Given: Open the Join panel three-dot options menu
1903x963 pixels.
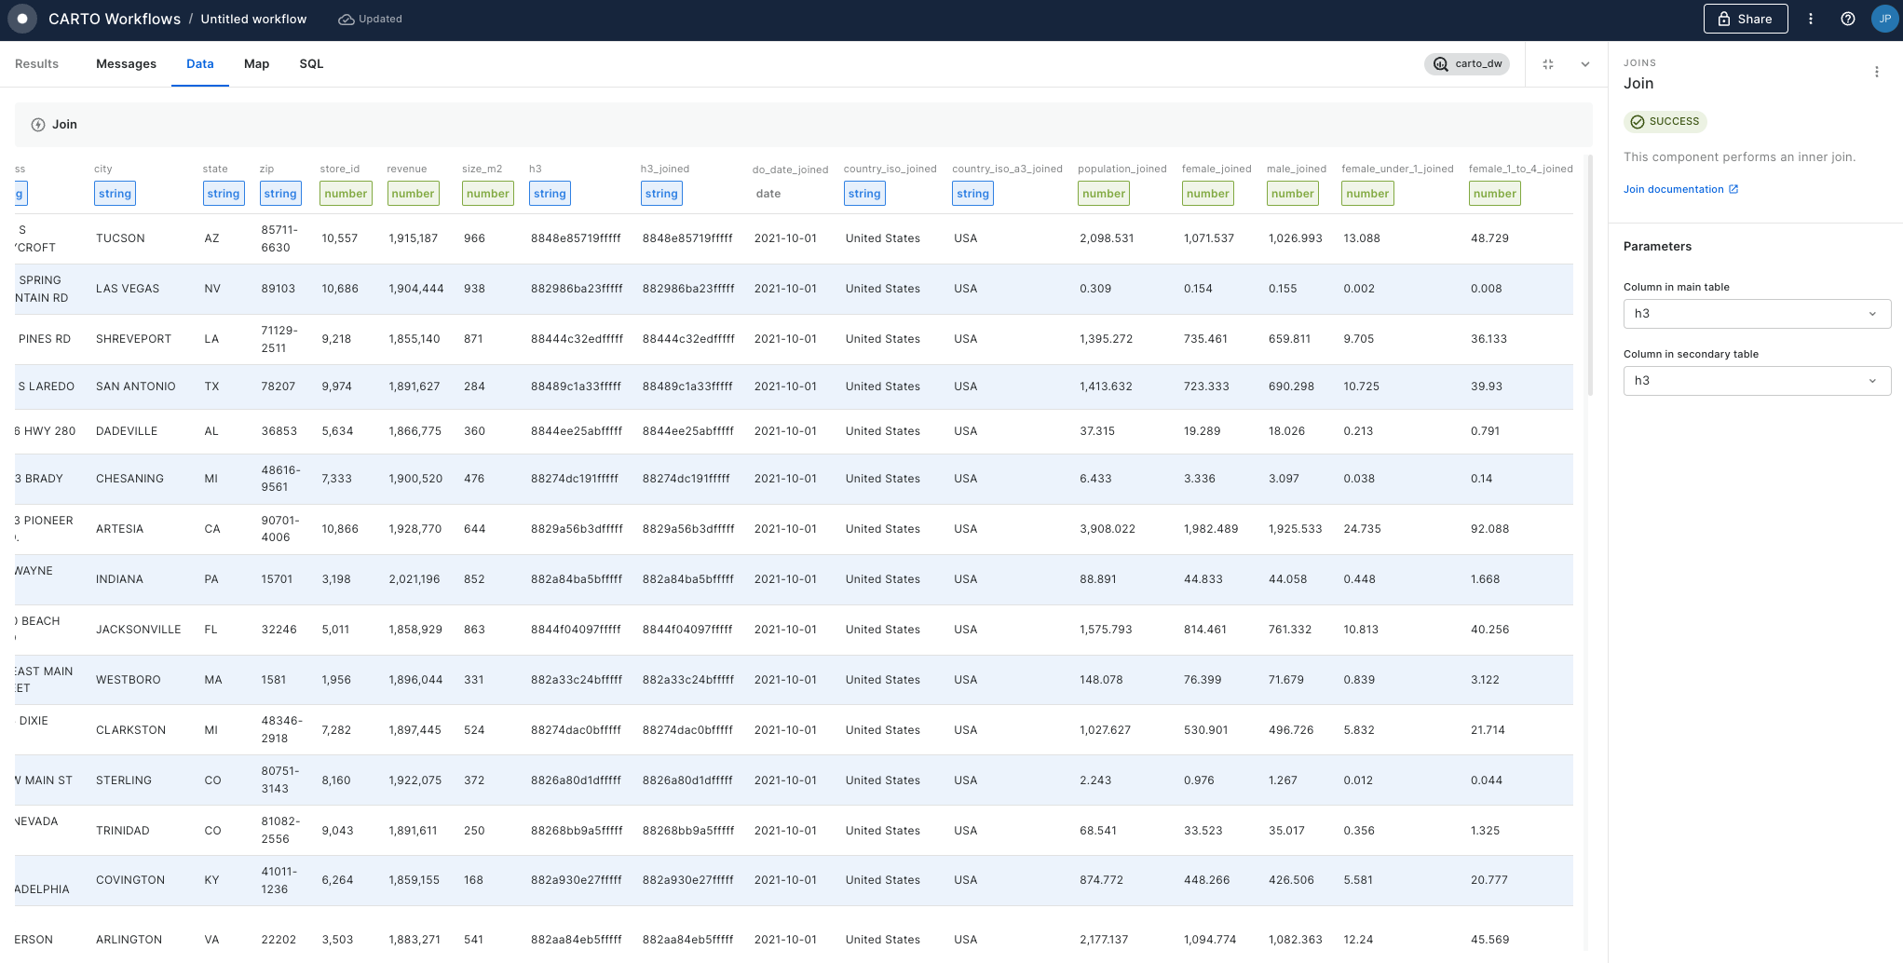Looking at the screenshot, I should click(1877, 72).
